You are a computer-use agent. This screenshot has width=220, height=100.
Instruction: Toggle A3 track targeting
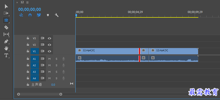[35, 72]
